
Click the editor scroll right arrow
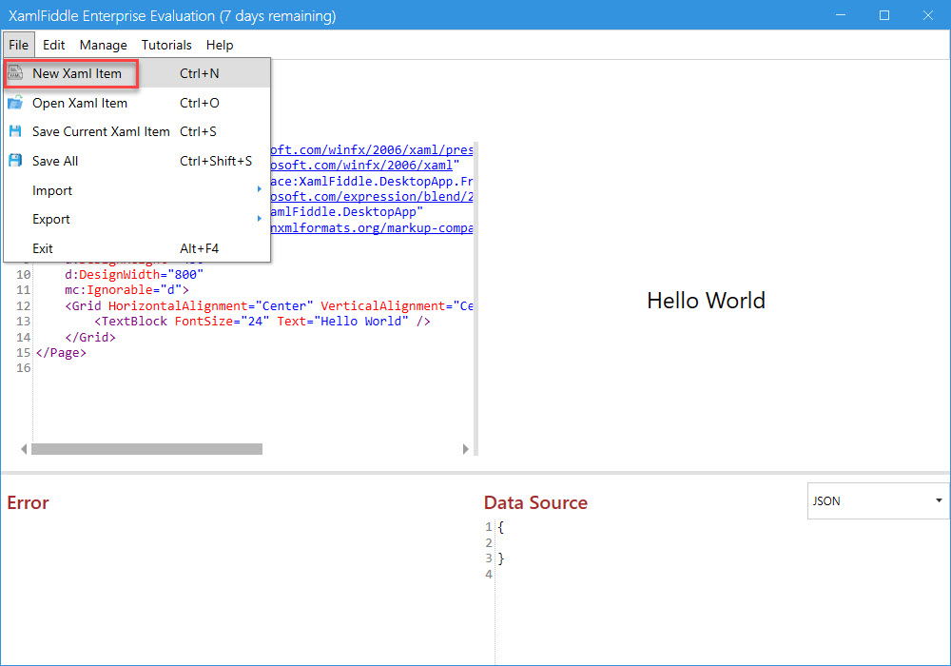click(x=466, y=449)
